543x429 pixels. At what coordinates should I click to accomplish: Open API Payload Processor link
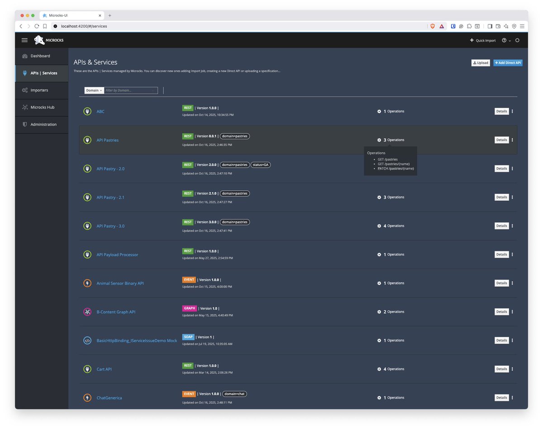(117, 255)
